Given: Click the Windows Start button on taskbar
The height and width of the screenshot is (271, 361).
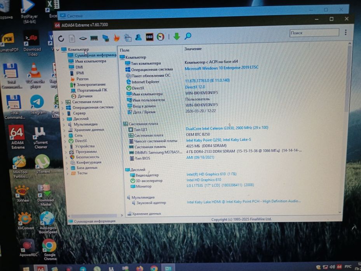Looking at the screenshot, I should click(x=26, y=269).
